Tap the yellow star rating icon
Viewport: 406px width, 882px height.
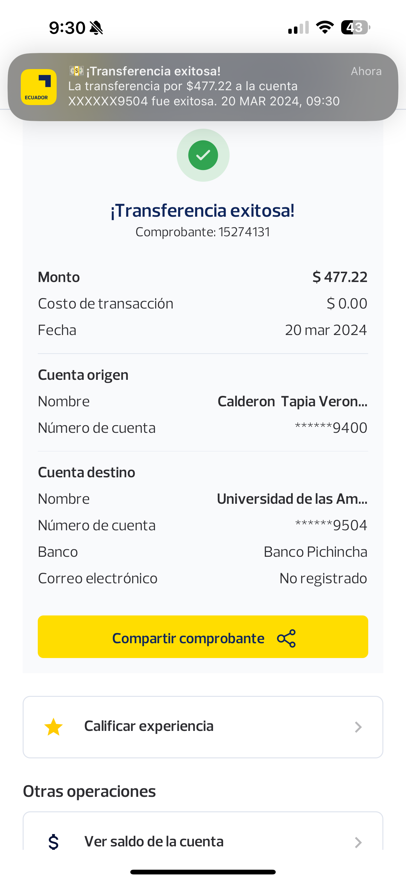tap(54, 727)
